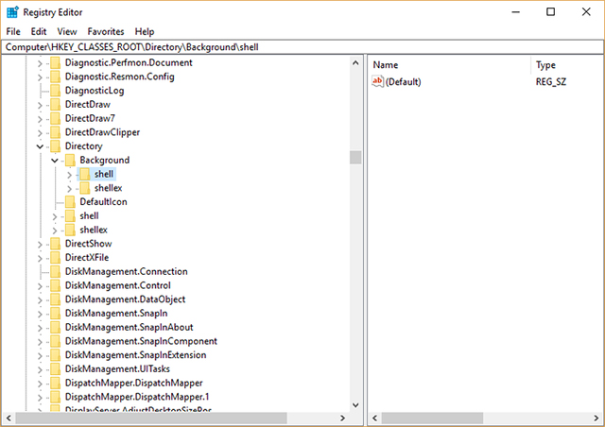This screenshot has height=427, width=605.
Task: Select the DiskManagement.UITasks tree label
Action: [117, 368]
